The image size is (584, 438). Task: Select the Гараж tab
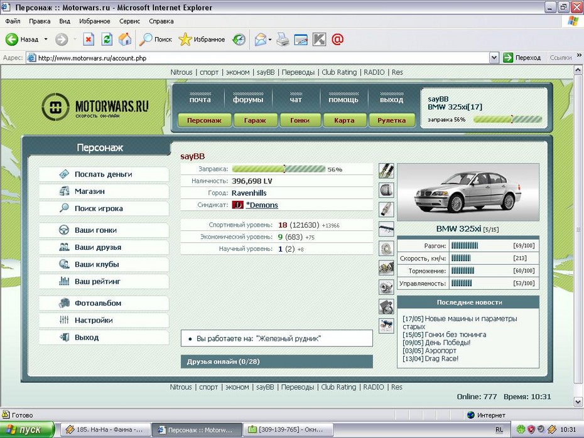pos(255,120)
